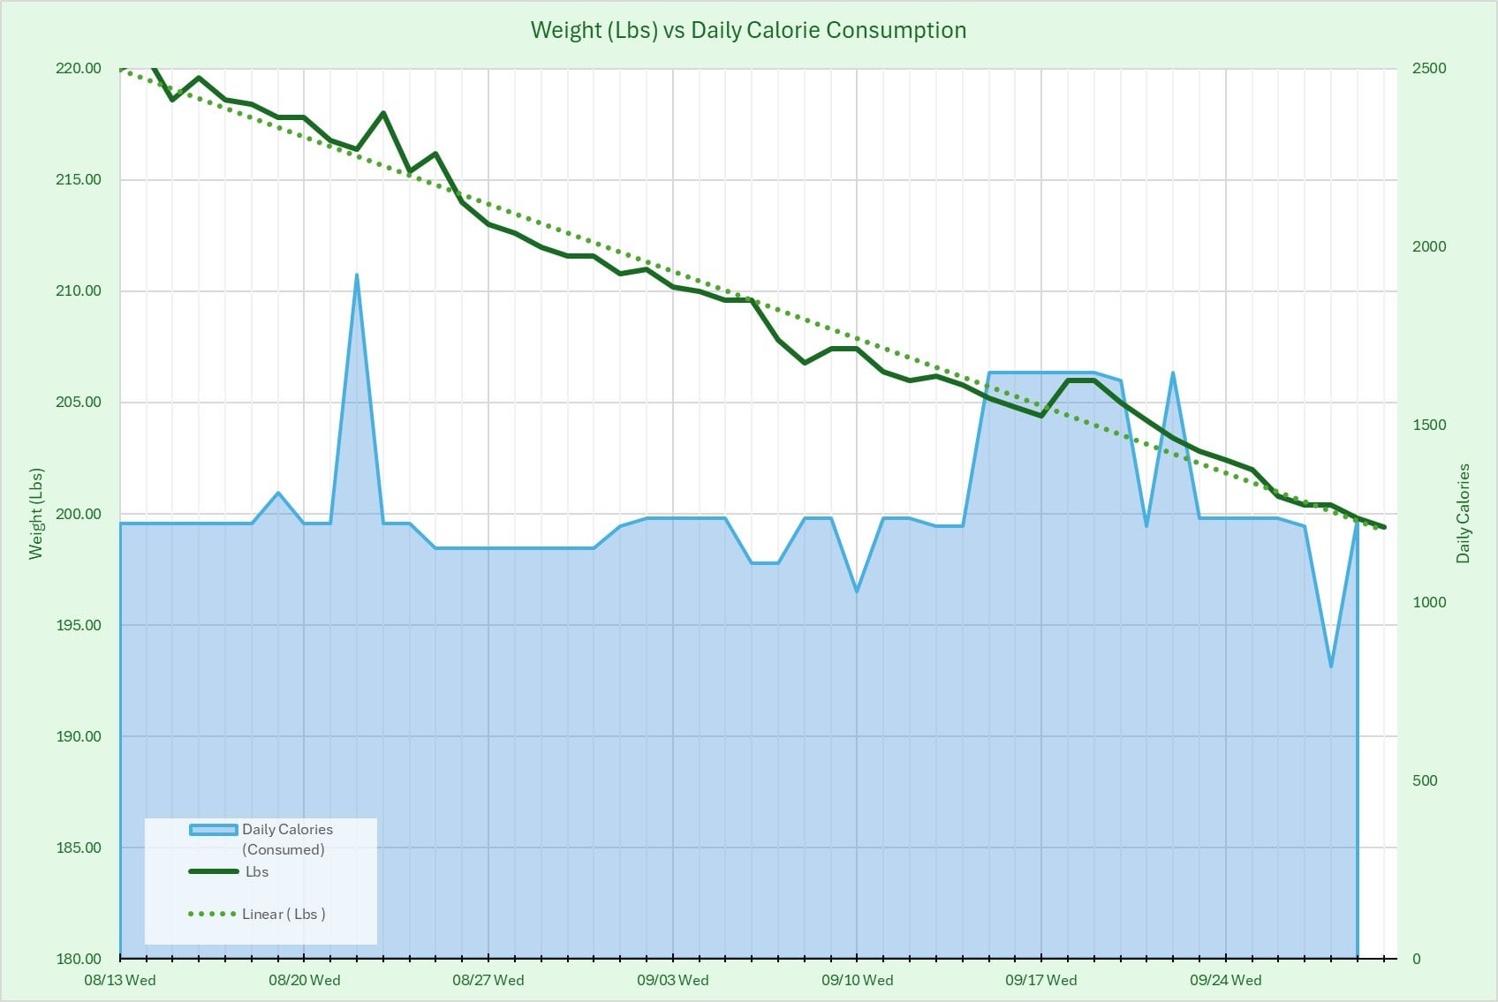
Task: Click the tallest calorie spike peak after 08/20
Action: click(x=357, y=275)
